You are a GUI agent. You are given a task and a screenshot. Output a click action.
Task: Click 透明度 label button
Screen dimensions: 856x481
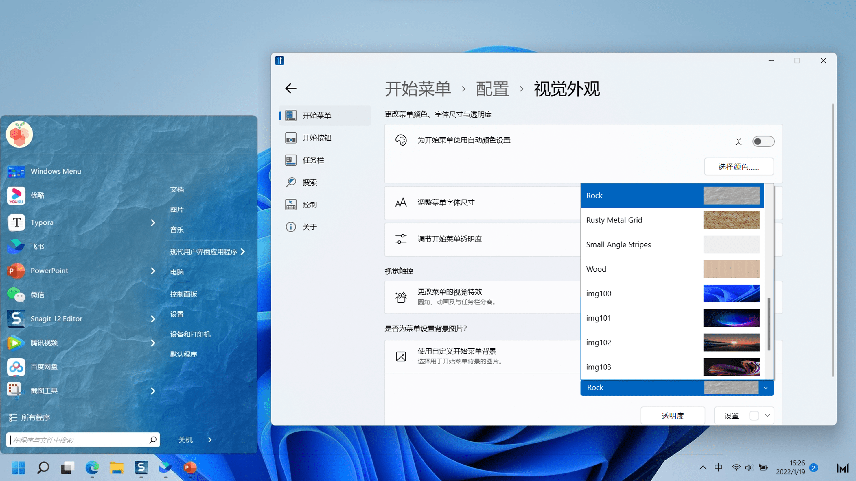tap(673, 415)
